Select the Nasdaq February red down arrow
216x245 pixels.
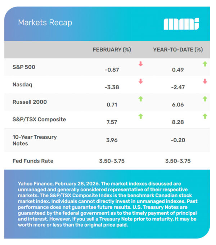pos(140,81)
